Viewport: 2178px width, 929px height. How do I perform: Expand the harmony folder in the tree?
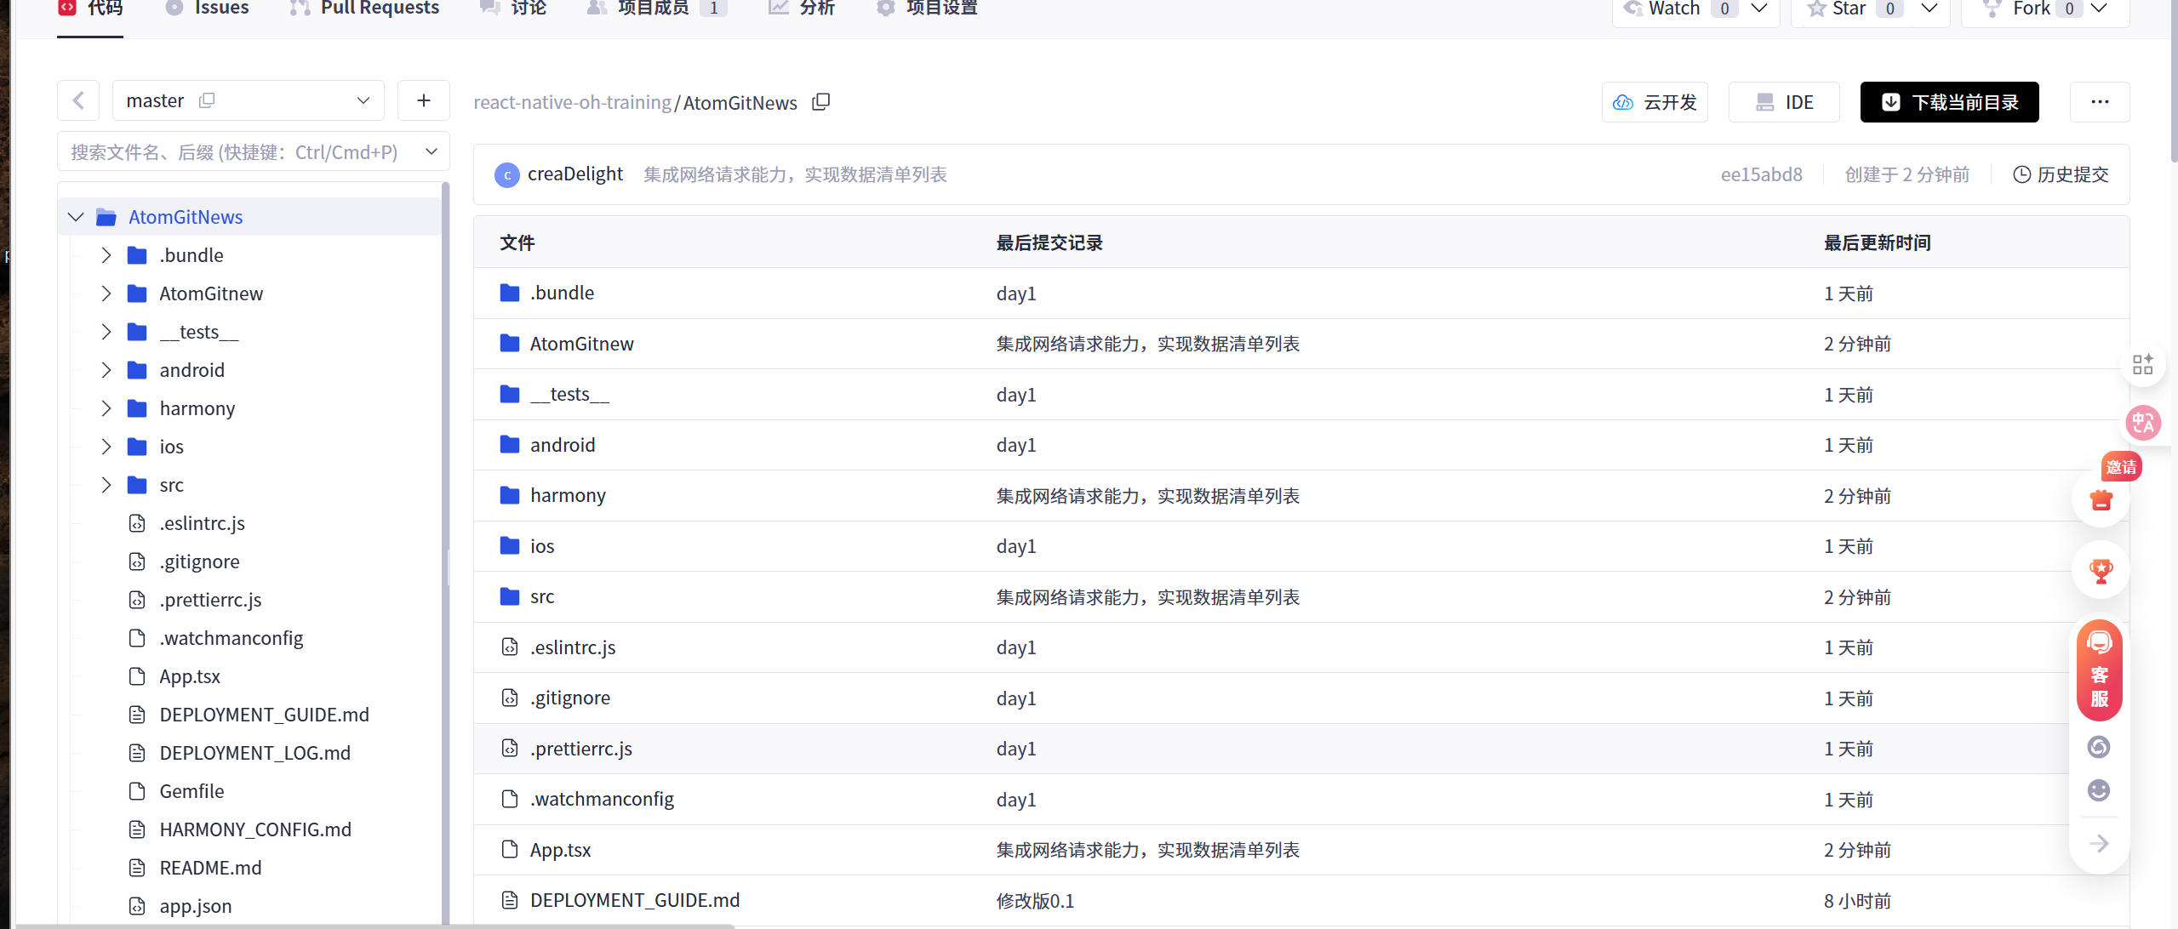(106, 408)
